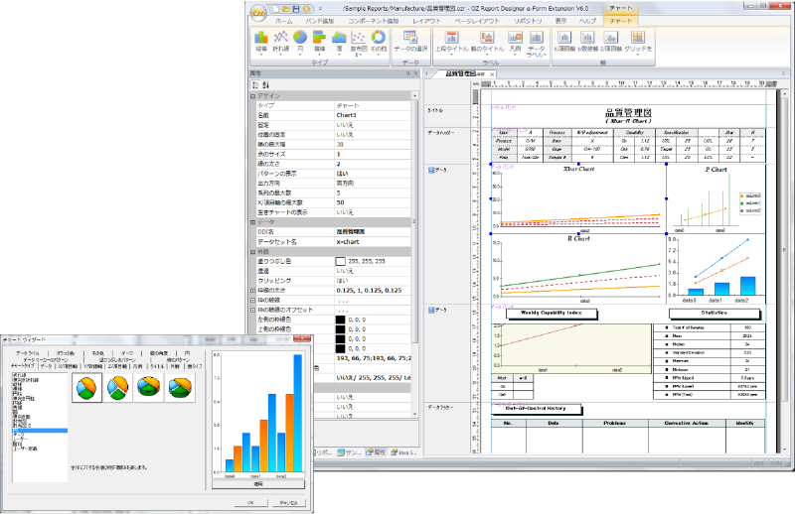The image size is (795, 514).
Task: Close the 品質管理図.ozr document tab
Action: click(492, 74)
